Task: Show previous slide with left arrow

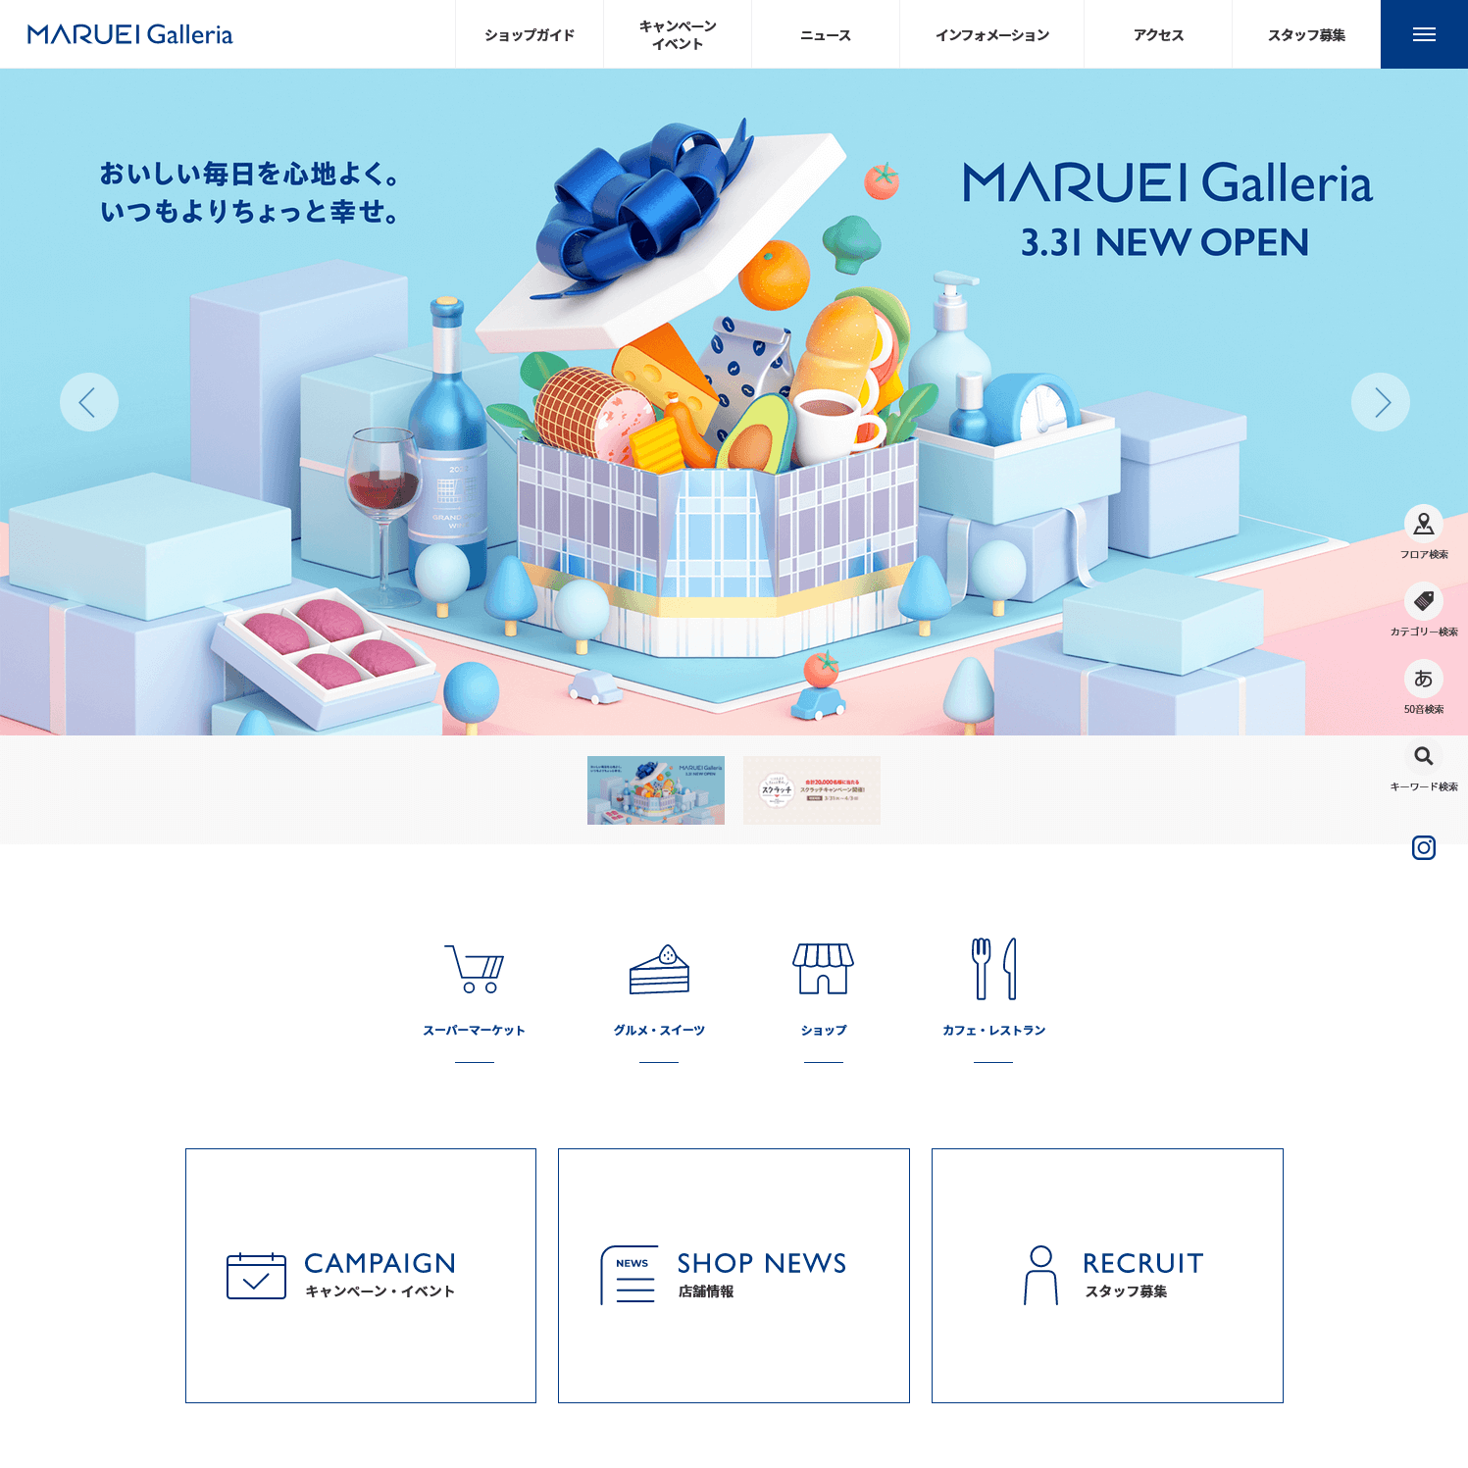Action: click(89, 402)
